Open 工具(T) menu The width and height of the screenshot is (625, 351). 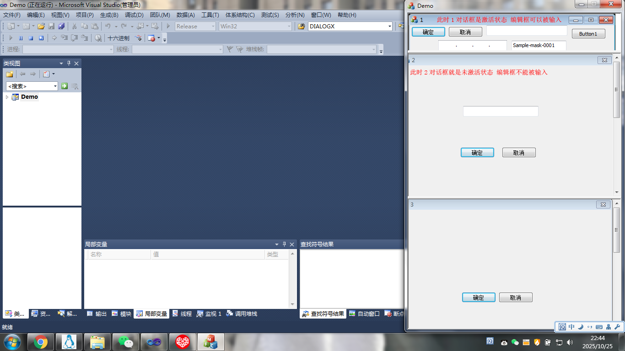(210, 15)
